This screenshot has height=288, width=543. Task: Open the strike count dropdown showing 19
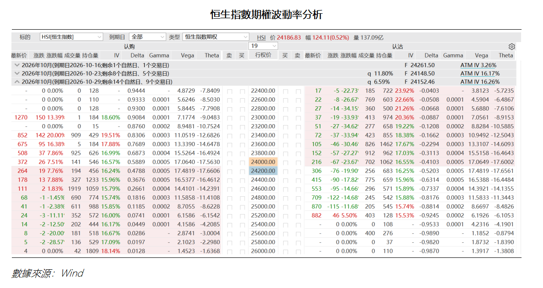pyautogui.click(x=263, y=46)
